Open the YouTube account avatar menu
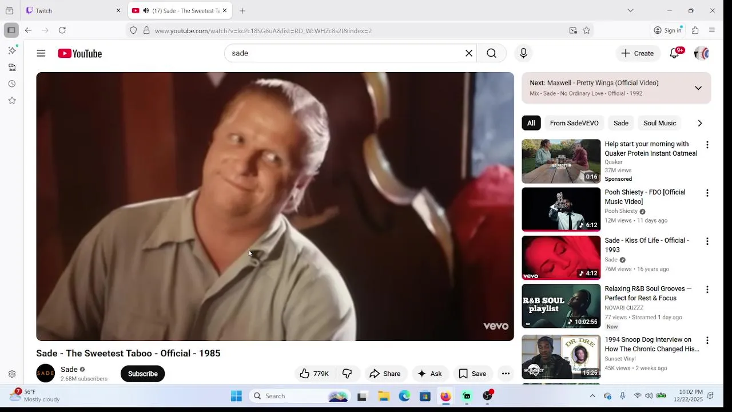This screenshot has height=412, width=732. pos(702,53)
